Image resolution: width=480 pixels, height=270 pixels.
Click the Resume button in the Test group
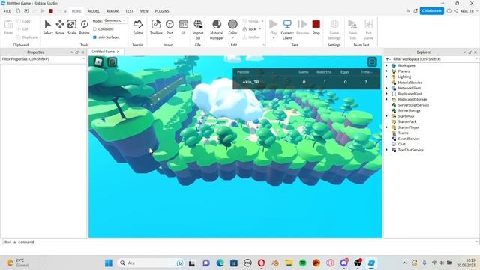[x=302, y=27]
